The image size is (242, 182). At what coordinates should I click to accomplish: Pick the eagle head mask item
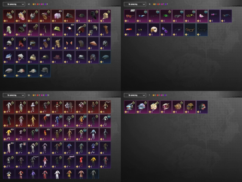click(x=154, y=30)
